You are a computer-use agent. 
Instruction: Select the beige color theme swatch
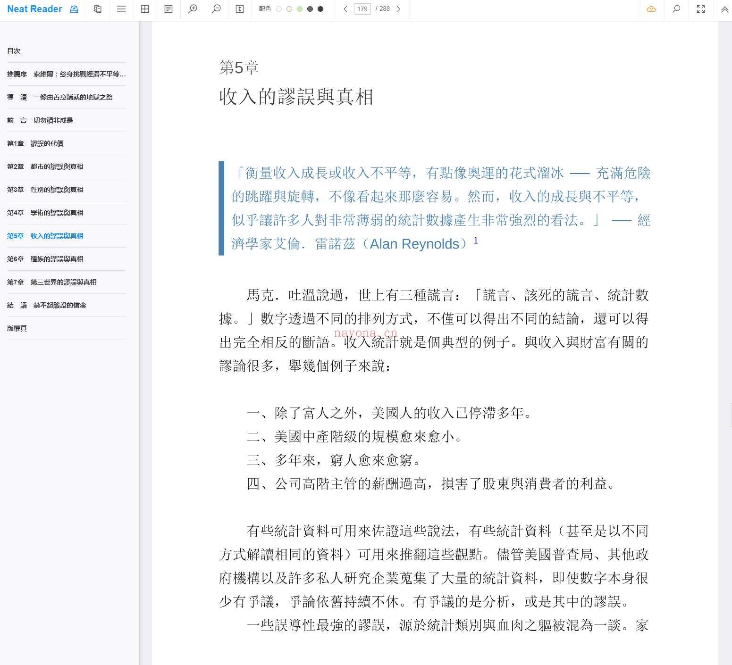coord(289,9)
